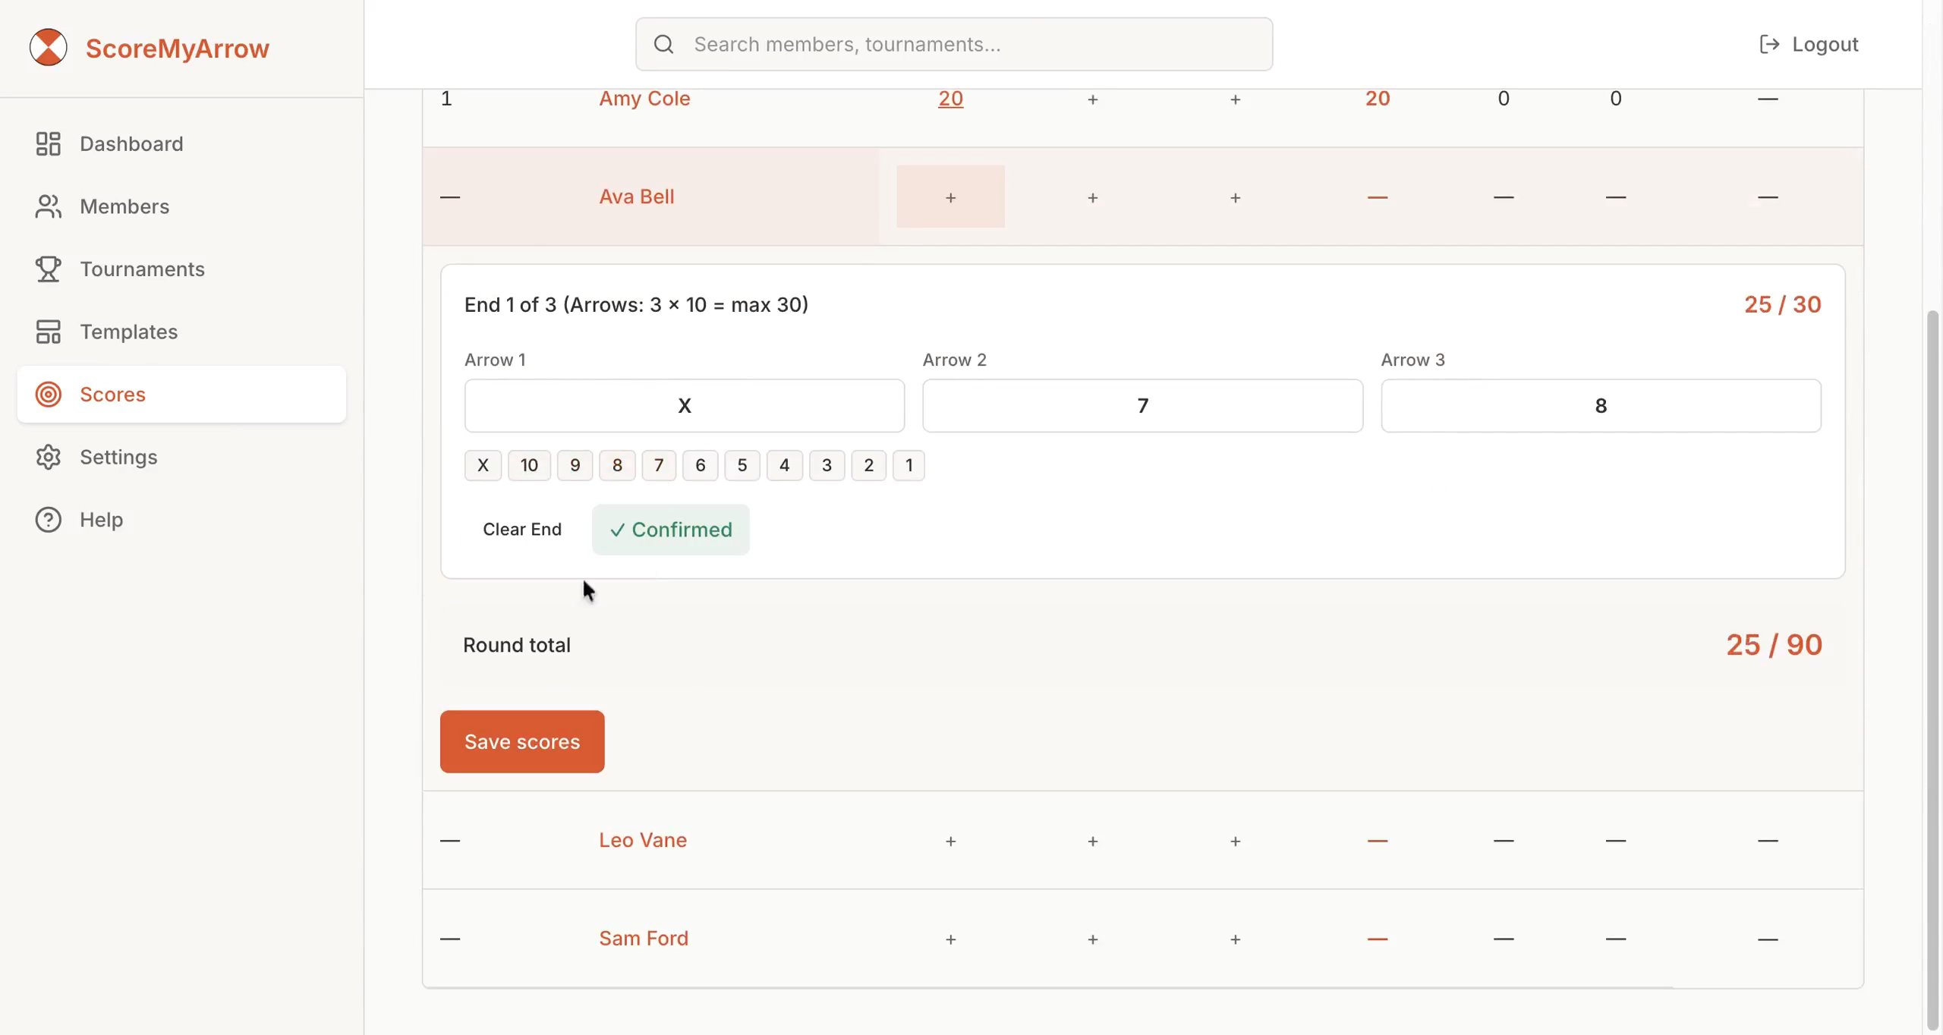The image size is (1943, 1035).
Task: Choose the 6 score chip
Action: tap(700, 465)
